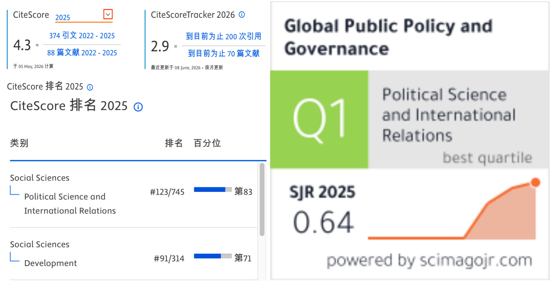Click the green Q1 quartile badge
Viewport: 553px width, 283px height.
[x=319, y=120]
